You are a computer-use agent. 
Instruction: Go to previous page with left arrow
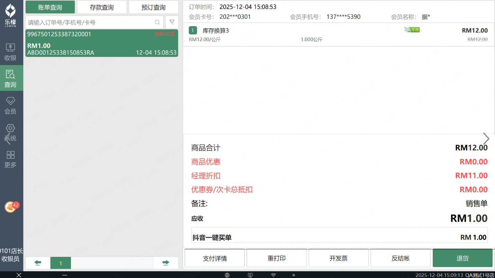point(38,263)
